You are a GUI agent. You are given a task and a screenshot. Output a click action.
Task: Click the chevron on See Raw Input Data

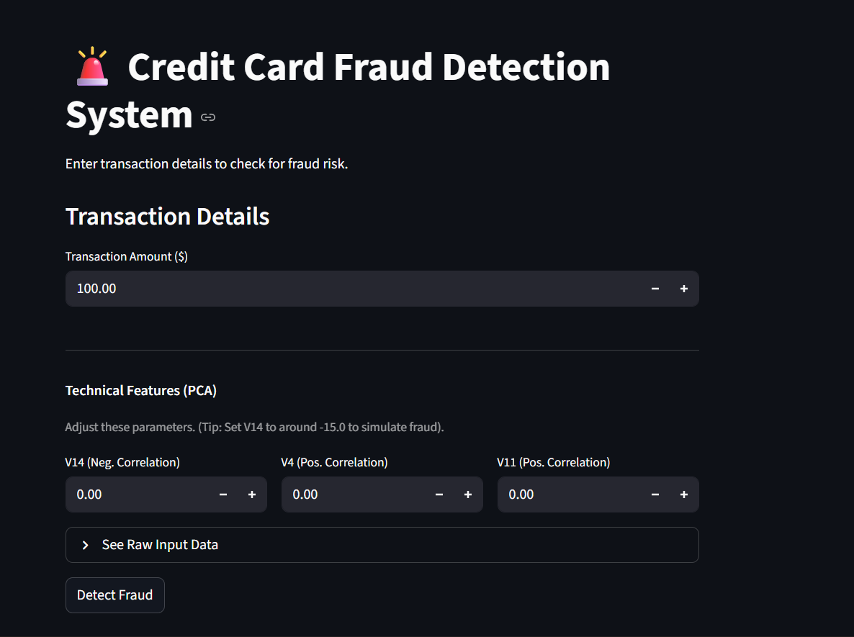(84, 545)
